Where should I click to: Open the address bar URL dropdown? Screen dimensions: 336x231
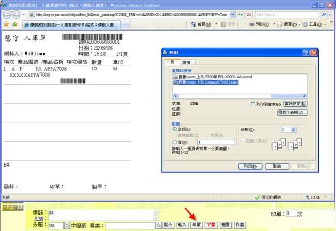233,14
